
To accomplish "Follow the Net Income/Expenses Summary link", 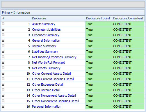I will point(54,57).
